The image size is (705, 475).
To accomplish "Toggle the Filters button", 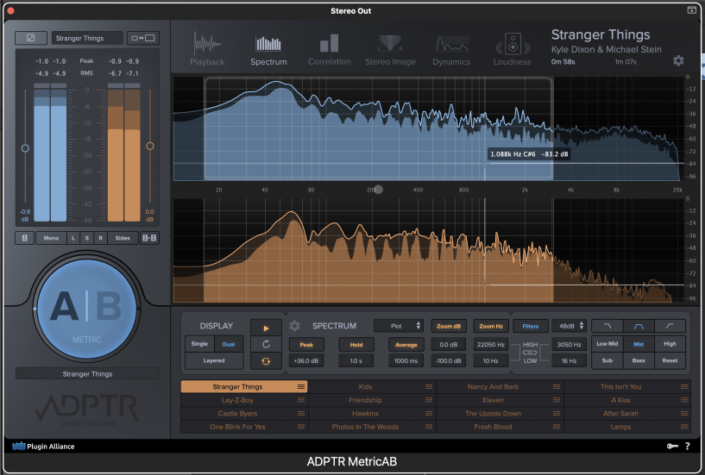I will (530, 326).
